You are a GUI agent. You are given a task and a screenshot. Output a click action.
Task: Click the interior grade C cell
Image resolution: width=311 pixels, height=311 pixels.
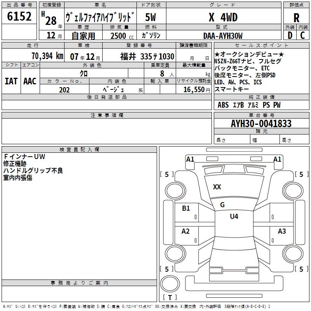pyautogui.click(x=303, y=35)
